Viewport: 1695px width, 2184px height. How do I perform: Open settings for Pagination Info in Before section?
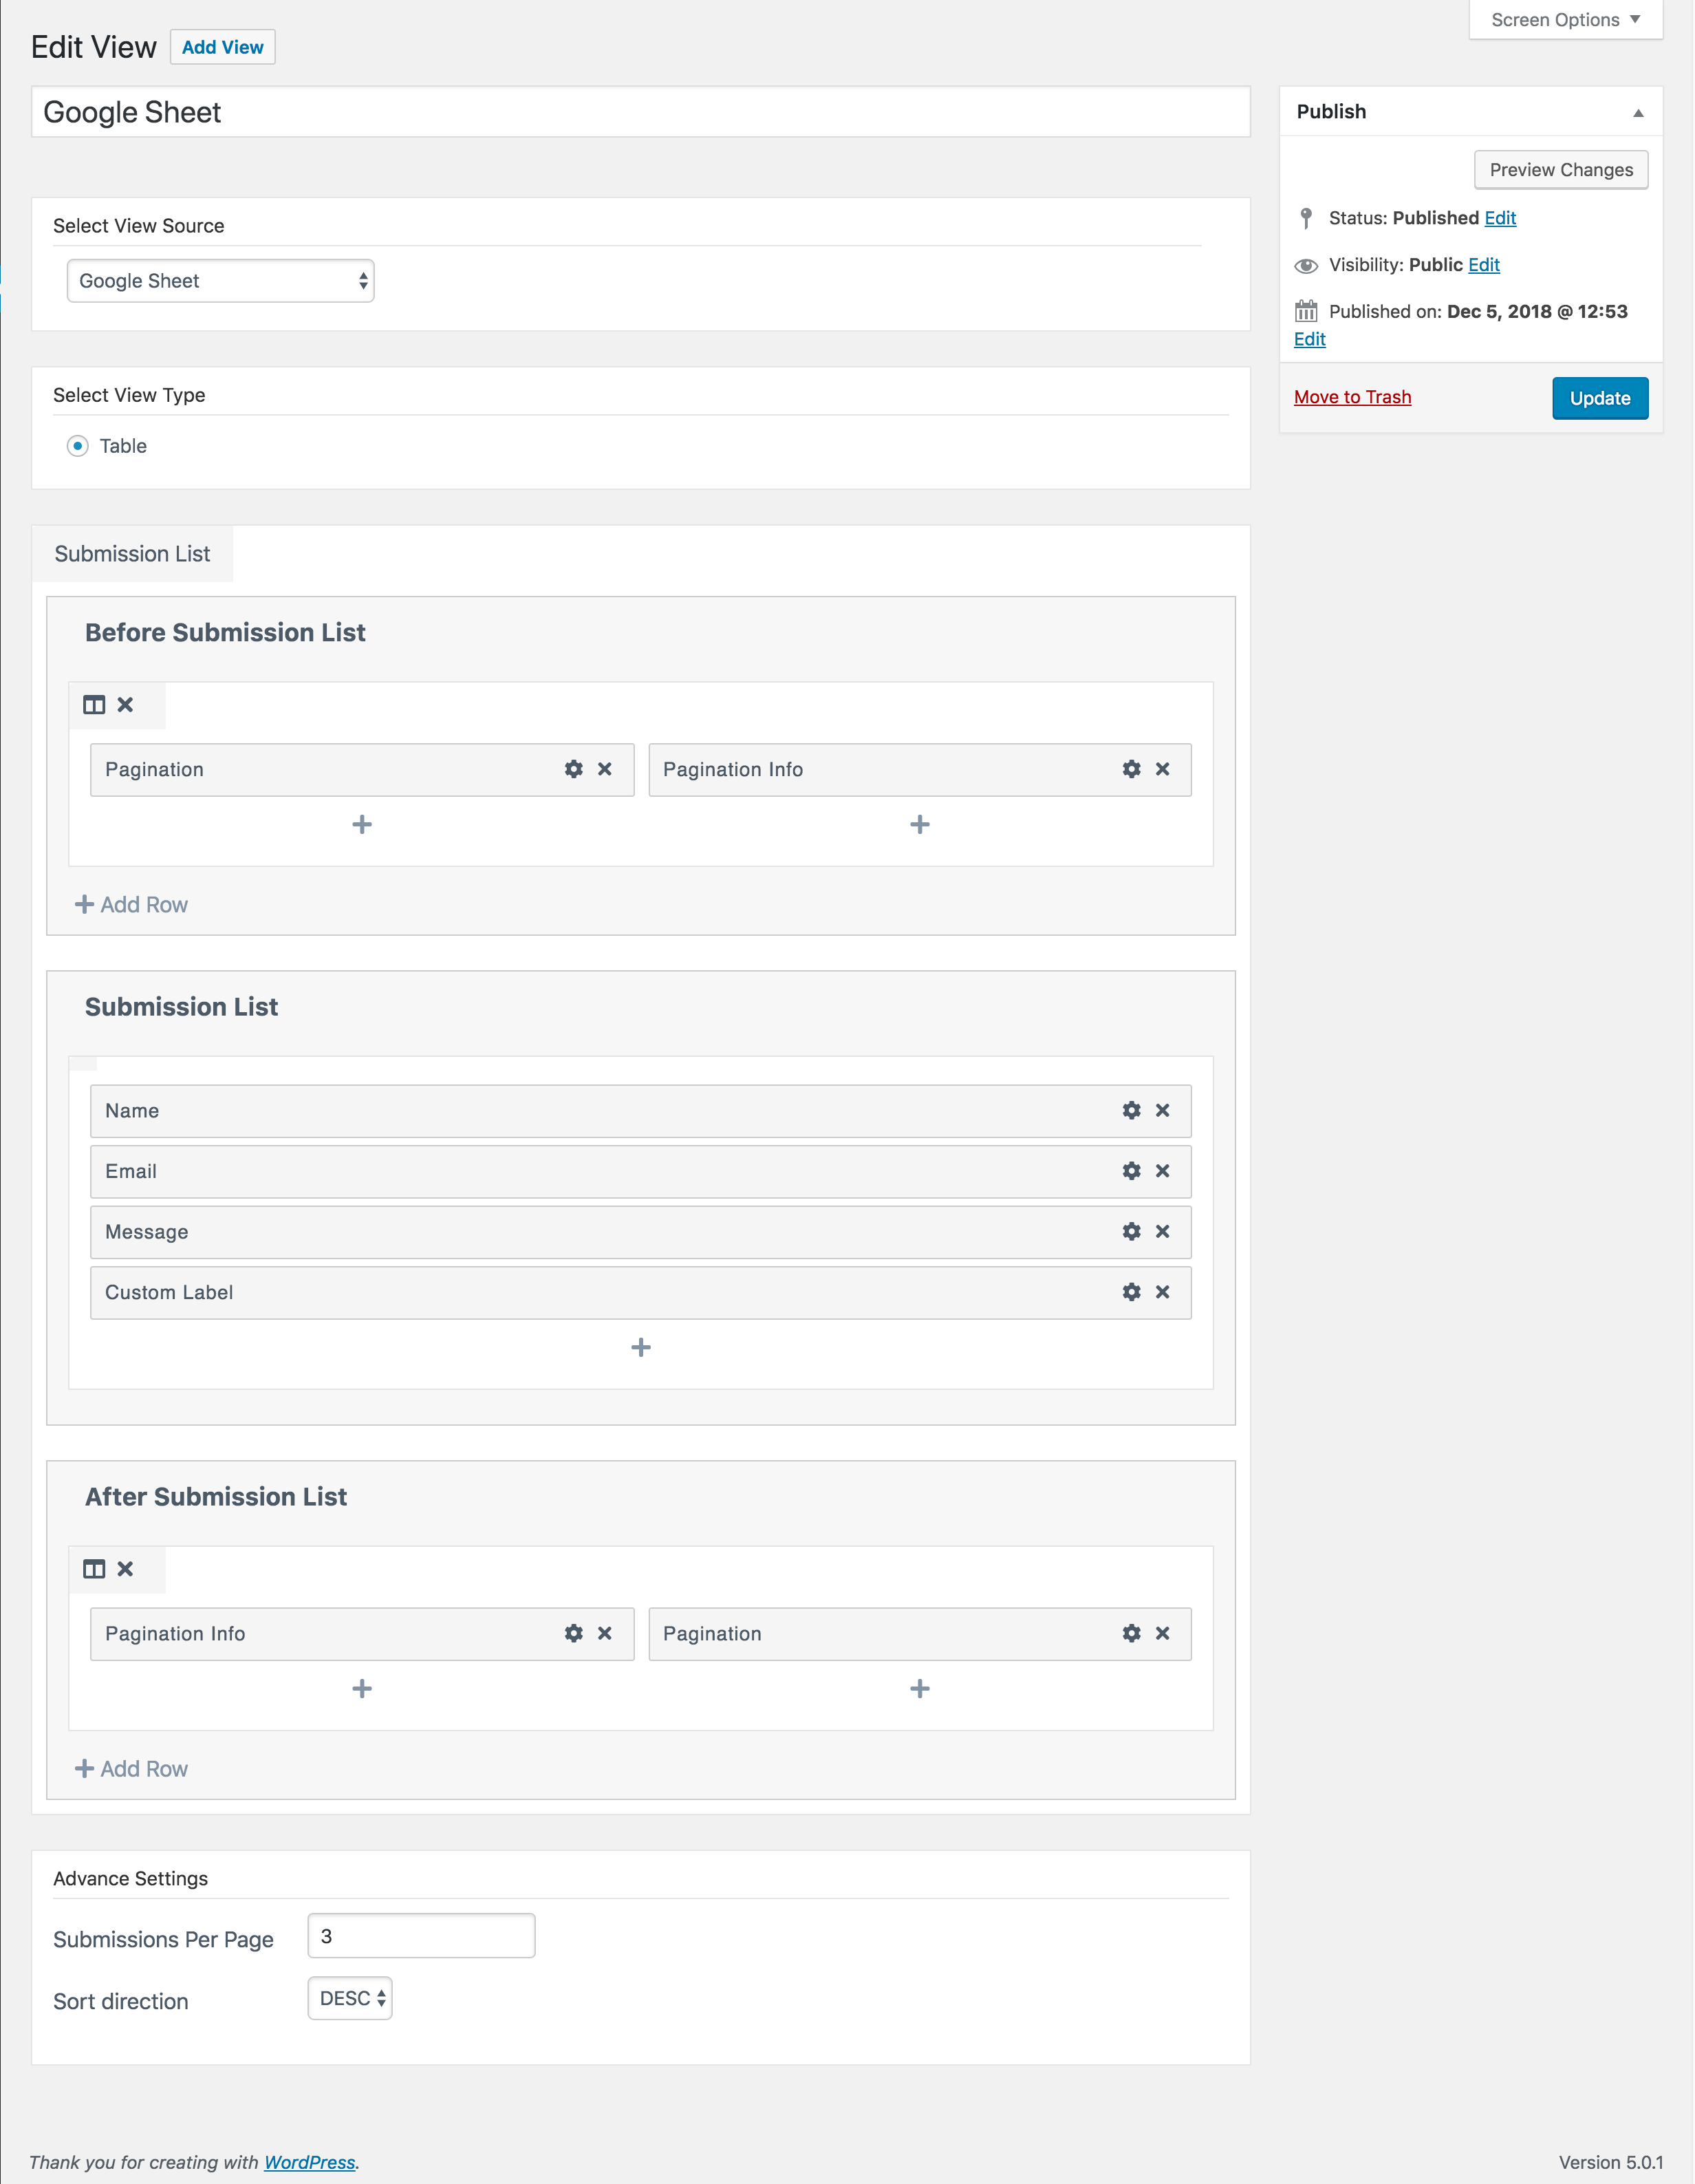coord(1131,769)
